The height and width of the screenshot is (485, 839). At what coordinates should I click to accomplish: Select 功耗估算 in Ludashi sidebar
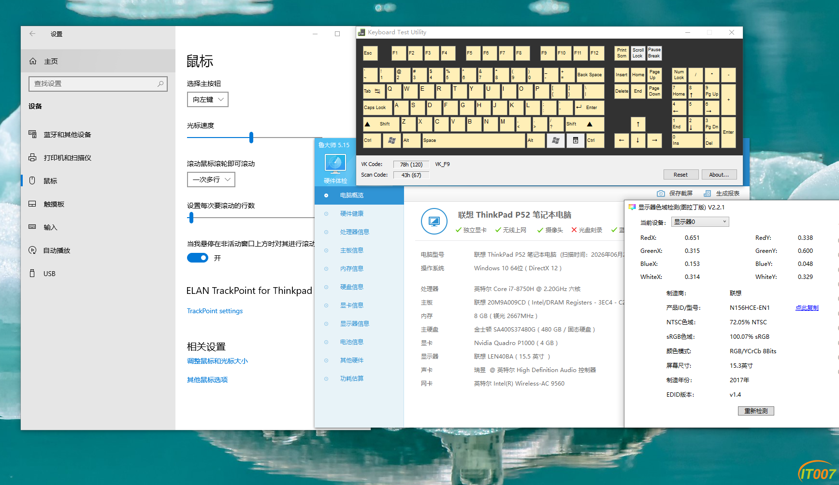pos(359,379)
